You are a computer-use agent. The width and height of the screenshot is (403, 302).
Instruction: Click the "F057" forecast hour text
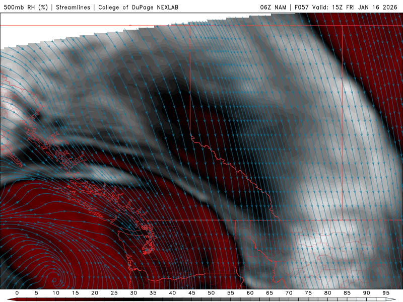(301, 7)
